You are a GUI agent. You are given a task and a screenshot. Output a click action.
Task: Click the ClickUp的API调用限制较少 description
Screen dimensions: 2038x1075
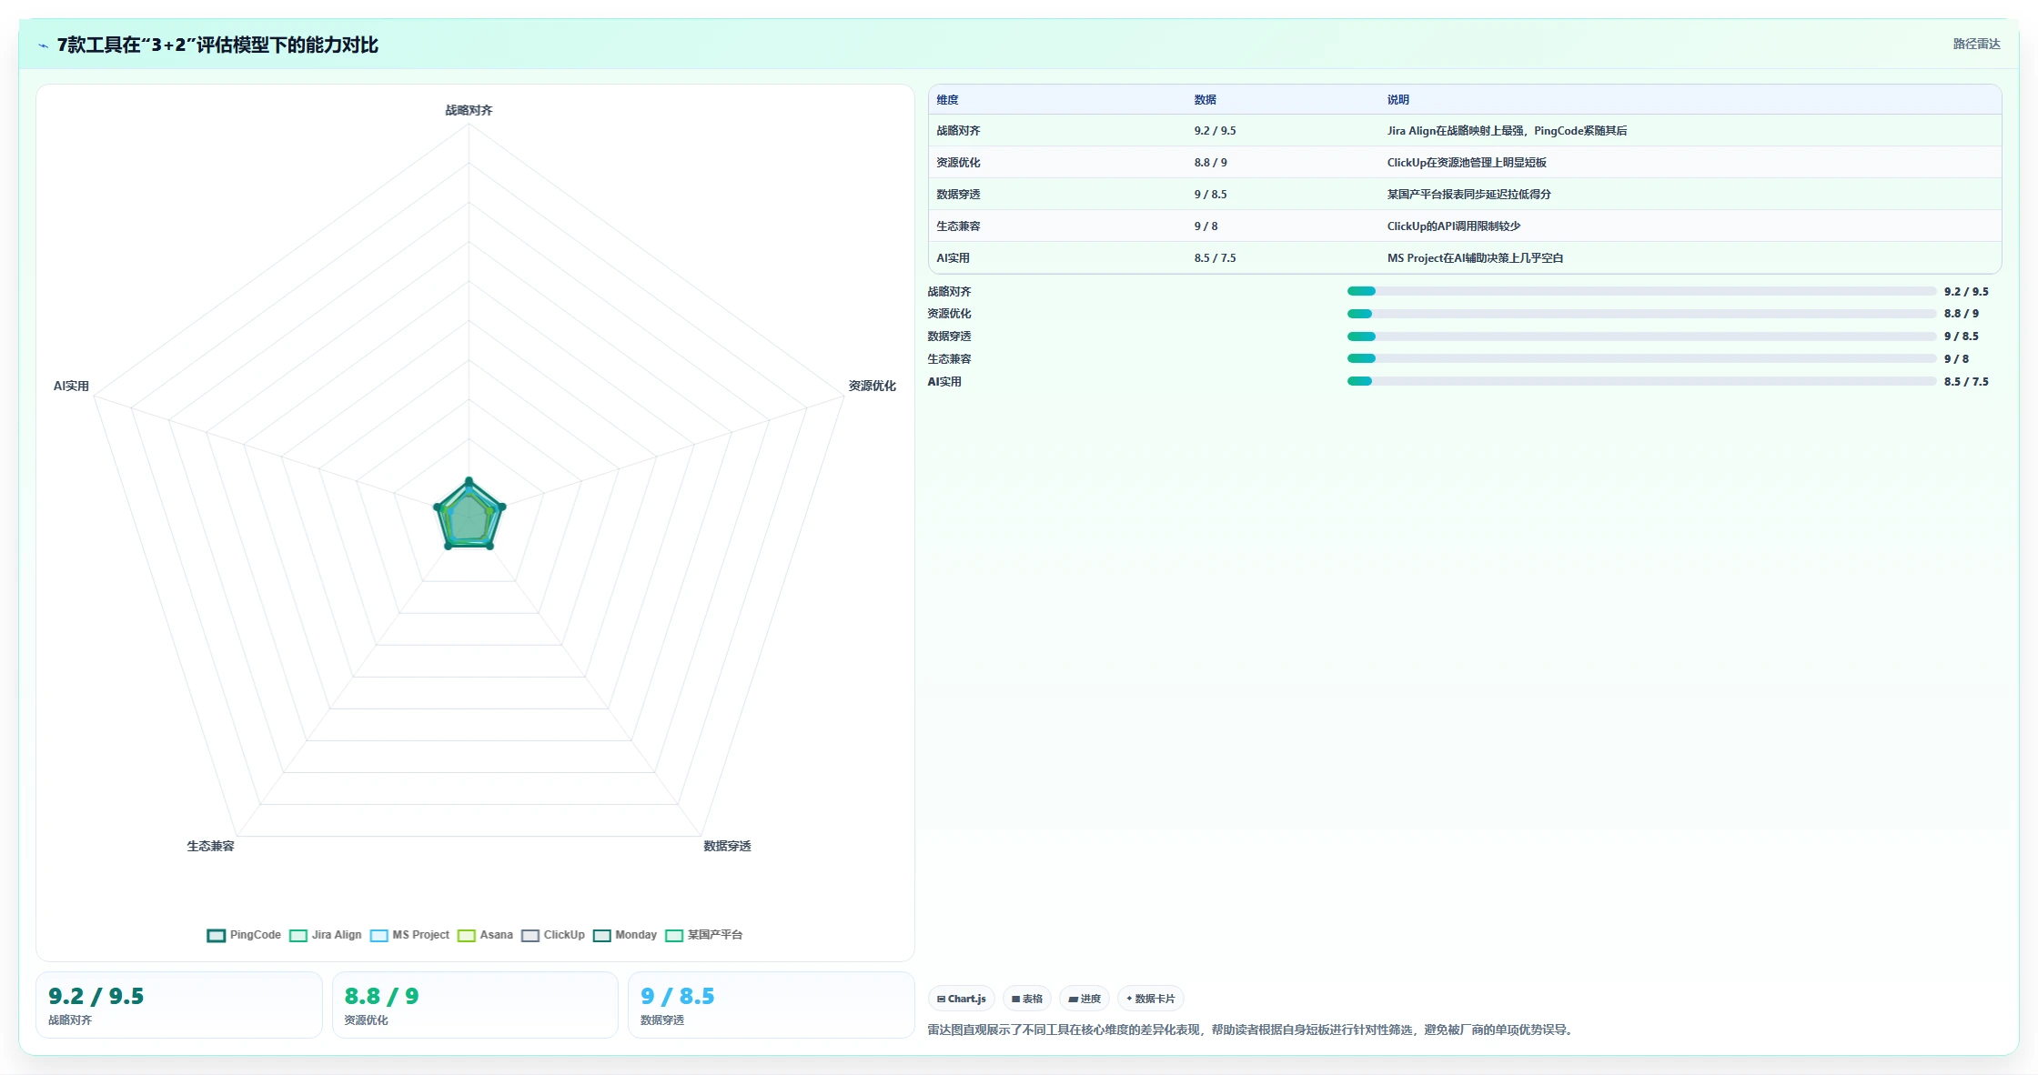(x=1453, y=226)
